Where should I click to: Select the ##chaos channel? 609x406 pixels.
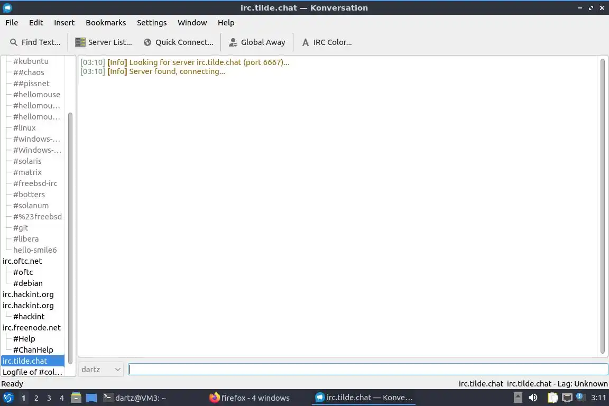coord(29,72)
